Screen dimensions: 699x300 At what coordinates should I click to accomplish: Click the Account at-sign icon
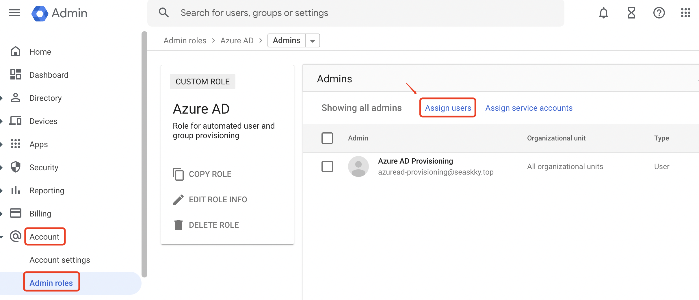pos(16,236)
